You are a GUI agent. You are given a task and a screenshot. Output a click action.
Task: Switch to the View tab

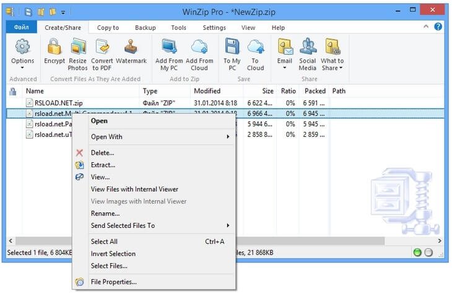248,28
